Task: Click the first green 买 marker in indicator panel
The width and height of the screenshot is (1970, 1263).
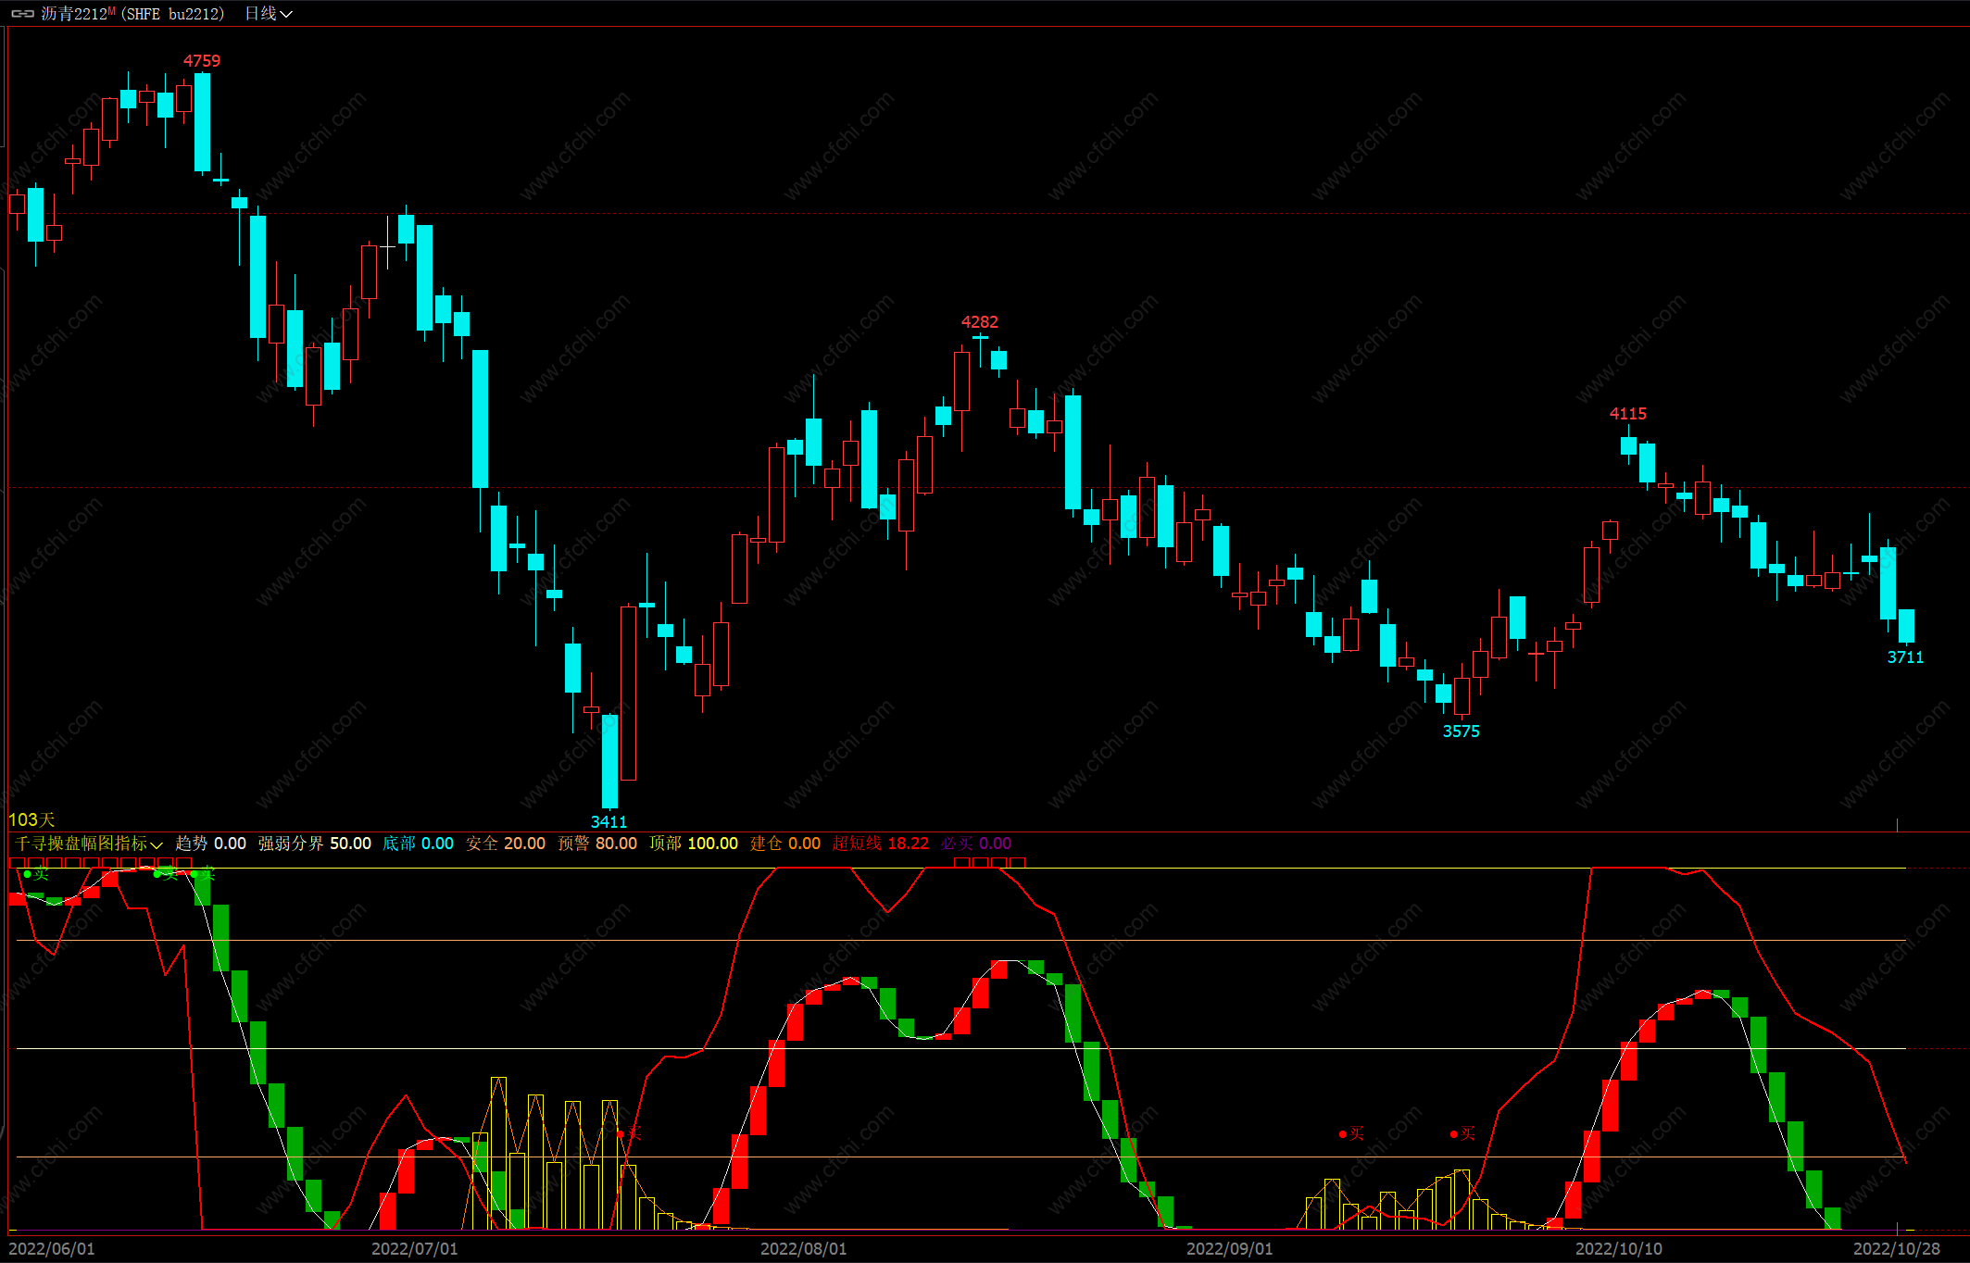Action: pyautogui.click(x=35, y=874)
